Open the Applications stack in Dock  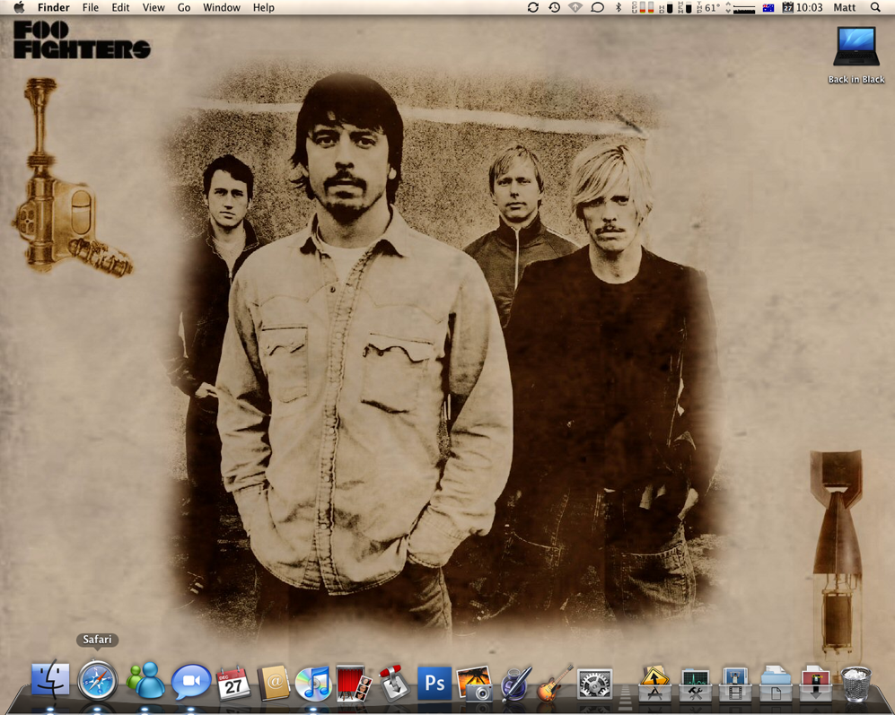pyautogui.click(x=654, y=683)
